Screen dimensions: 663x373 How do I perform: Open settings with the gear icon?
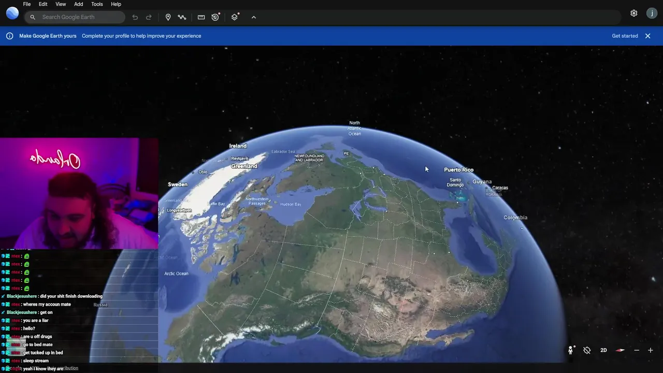634,13
